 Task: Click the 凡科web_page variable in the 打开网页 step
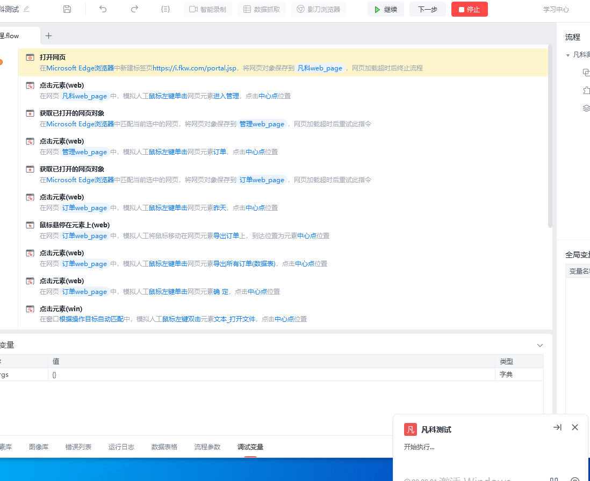coord(320,68)
